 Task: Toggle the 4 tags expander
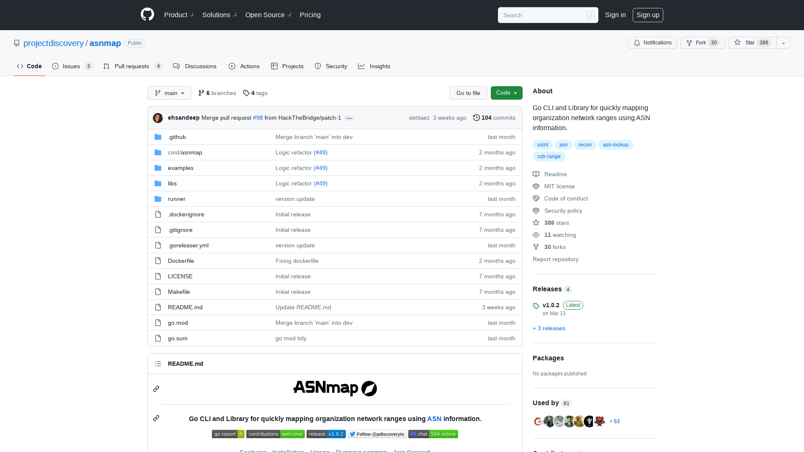[x=255, y=93]
